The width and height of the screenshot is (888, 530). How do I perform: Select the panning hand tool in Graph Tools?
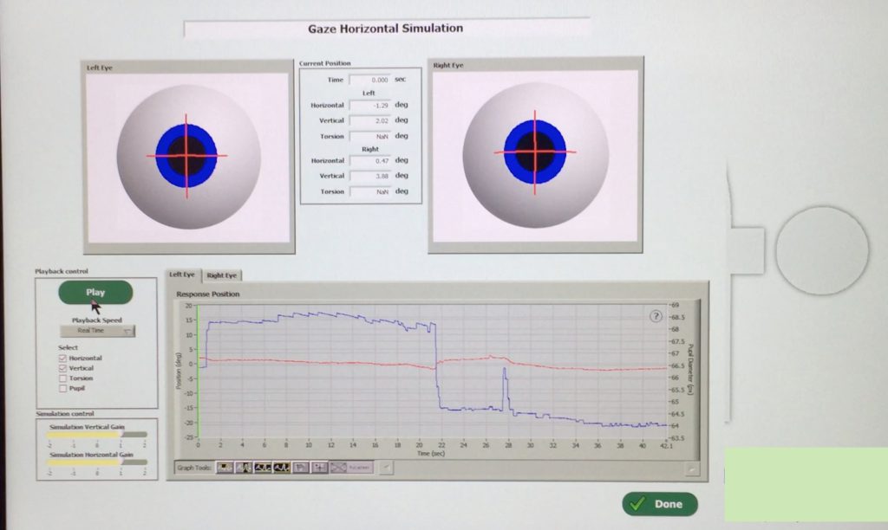[x=302, y=468]
